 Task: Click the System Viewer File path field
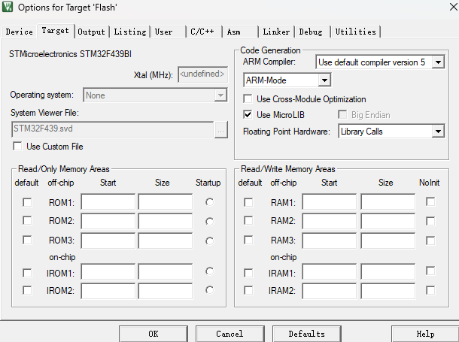[x=113, y=129]
